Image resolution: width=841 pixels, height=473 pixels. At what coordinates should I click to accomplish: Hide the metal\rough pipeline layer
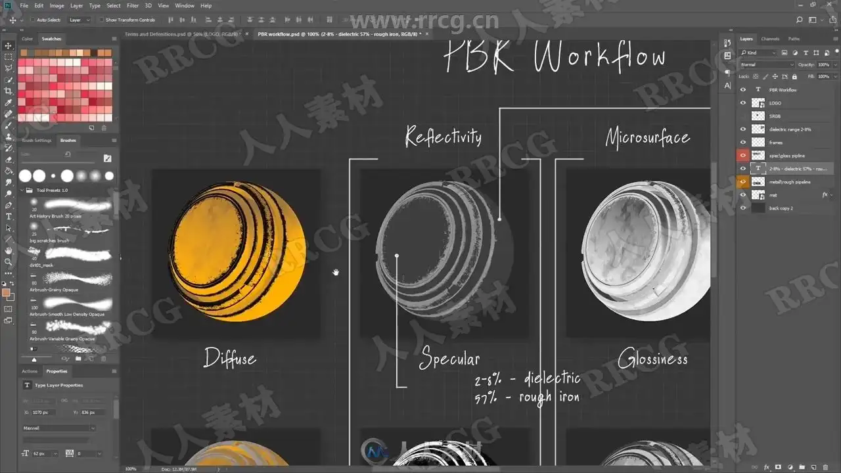[743, 182]
